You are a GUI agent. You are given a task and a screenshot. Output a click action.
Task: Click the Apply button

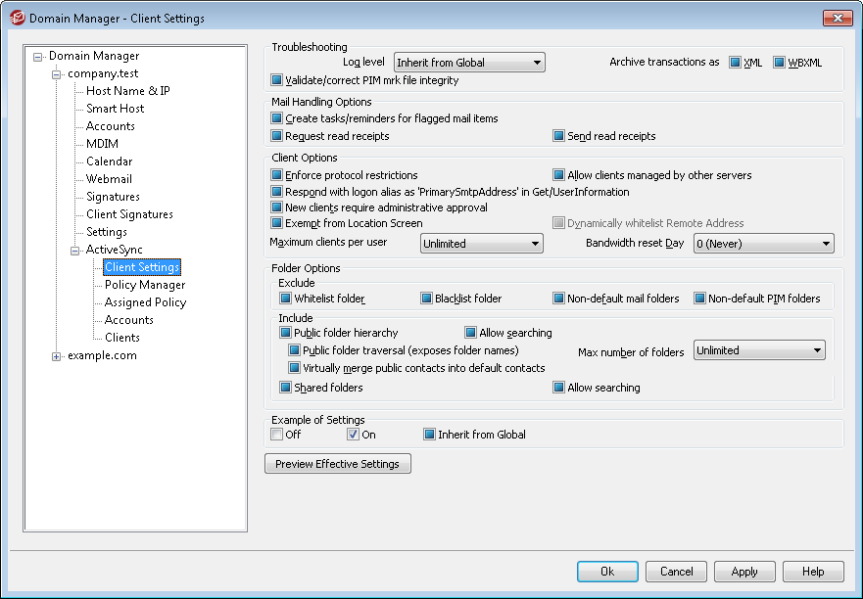(743, 572)
